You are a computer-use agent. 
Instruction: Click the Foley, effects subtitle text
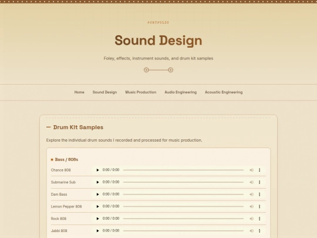(158, 58)
